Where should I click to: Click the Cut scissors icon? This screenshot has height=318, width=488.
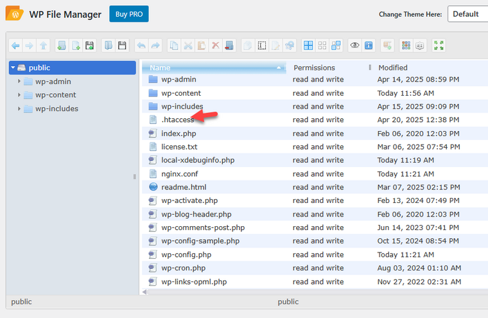188,46
